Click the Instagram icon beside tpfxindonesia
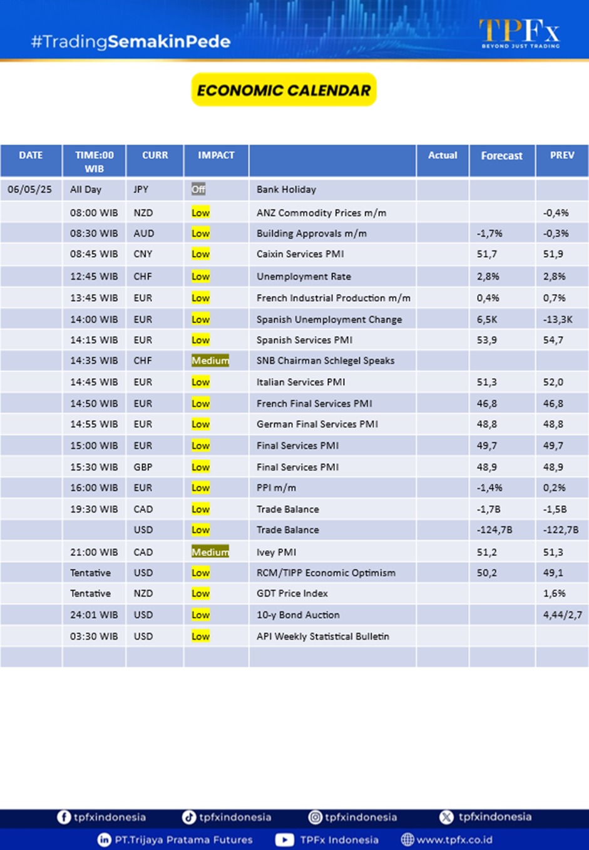The width and height of the screenshot is (589, 850). point(315,817)
